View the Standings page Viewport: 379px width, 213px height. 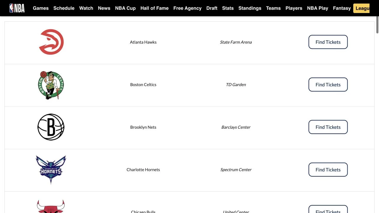250,8
